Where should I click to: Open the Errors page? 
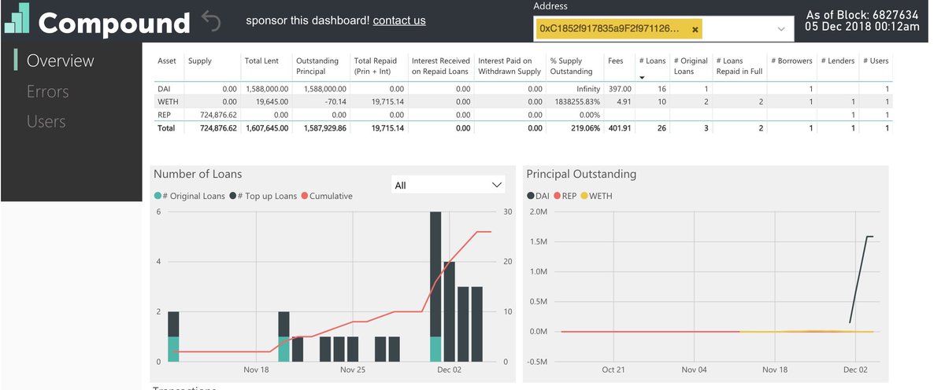[x=47, y=91]
